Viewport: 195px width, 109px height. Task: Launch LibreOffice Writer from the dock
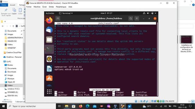click(x=49, y=69)
